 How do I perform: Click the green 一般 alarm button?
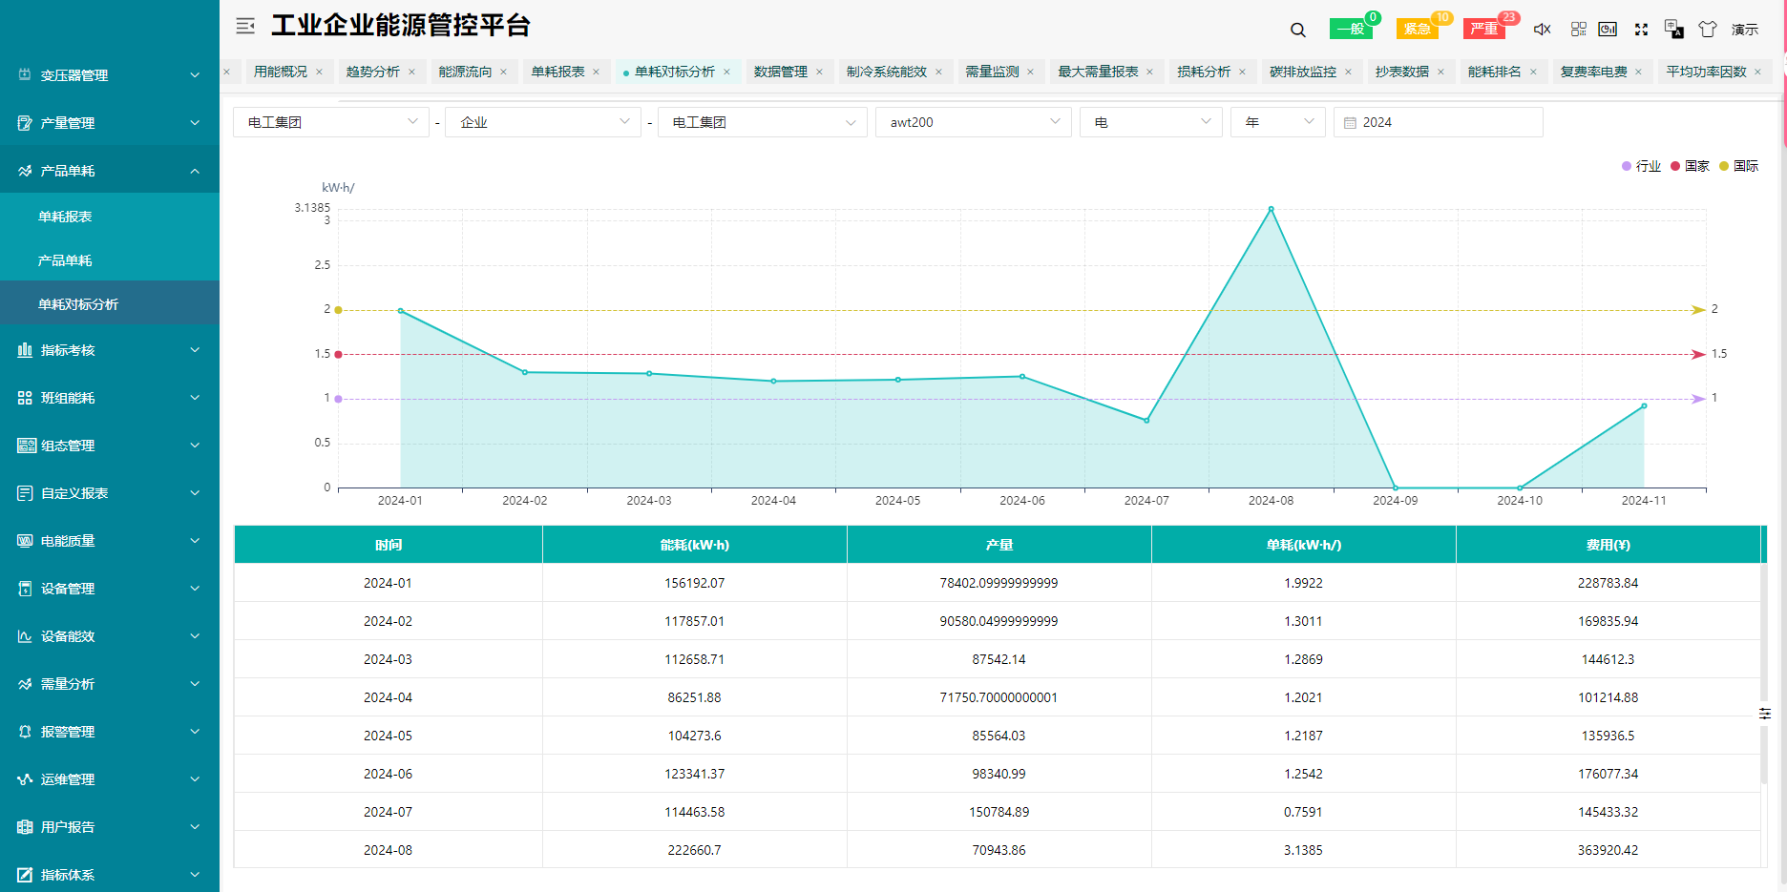[x=1351, y=29]
